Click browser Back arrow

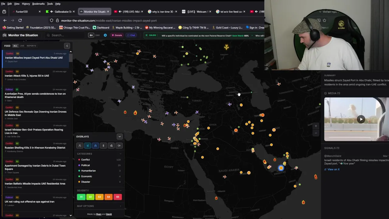[x=5, y=20]
